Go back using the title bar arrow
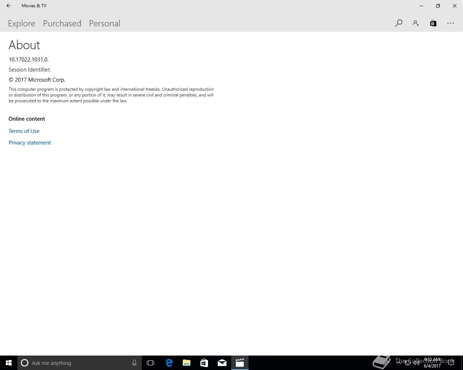463x370 pixels. coord(9,6)
